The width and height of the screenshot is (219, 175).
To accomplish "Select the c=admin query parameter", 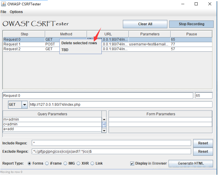I will [x=52, y=124].
